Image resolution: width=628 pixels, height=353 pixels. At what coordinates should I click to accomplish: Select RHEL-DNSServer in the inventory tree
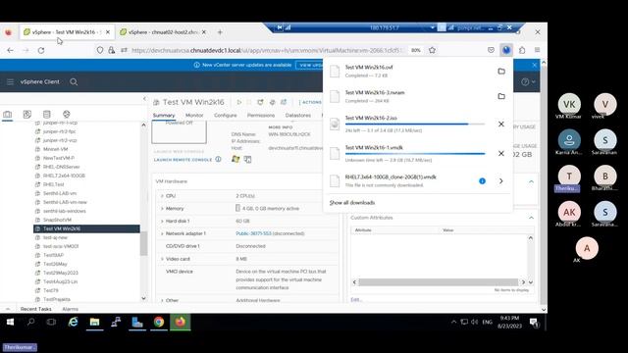coord(61,167)
